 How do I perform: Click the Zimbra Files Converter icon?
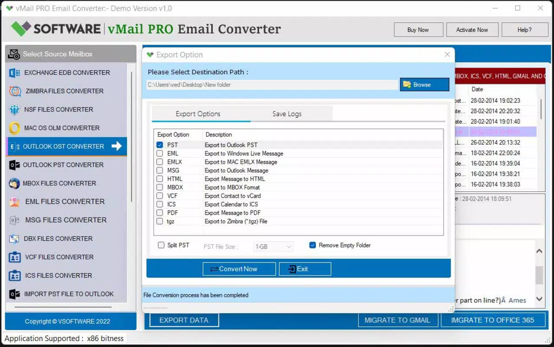point(15,92)
